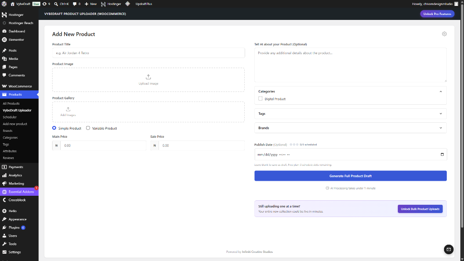
Task: Open the calendar picker icon in Publish Date
Action: [x=442, y=155]
